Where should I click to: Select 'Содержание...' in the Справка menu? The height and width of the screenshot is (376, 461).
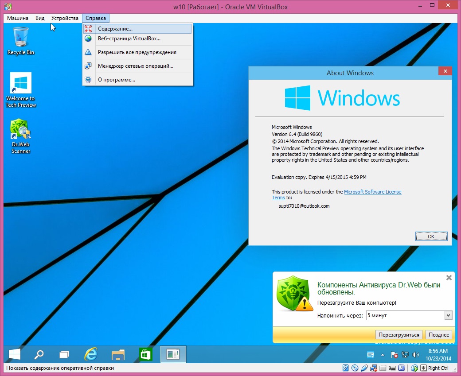click(x=115, y=29)
